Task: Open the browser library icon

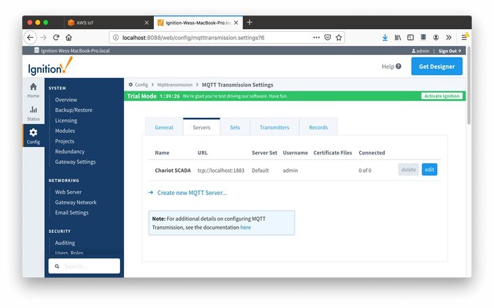Action: click(398, 37)
